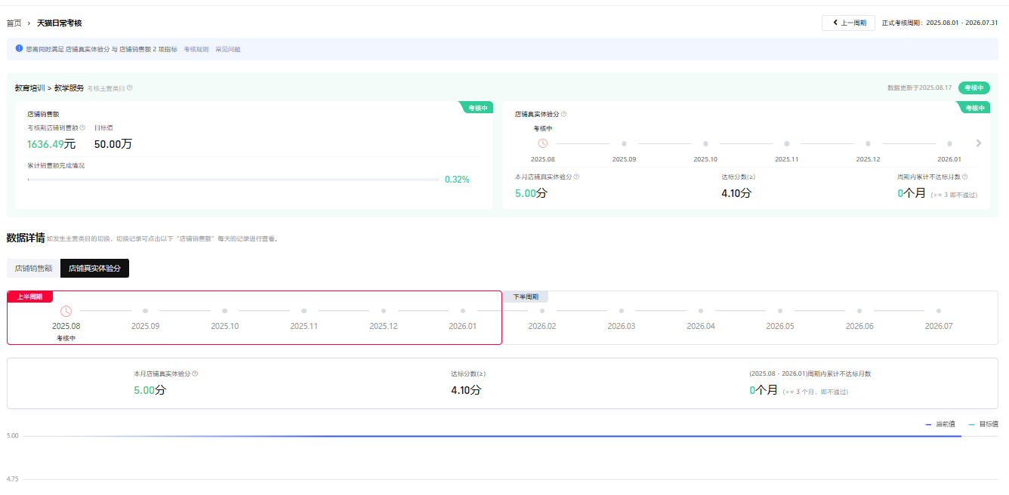1009x495 pixels.
Task: Toggle the 目标值 legend series
Action: coord(983,424)
